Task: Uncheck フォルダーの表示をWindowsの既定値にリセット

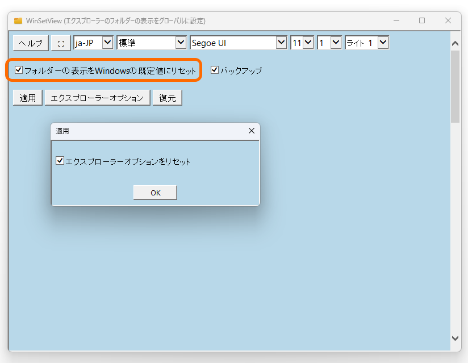Action: click(x=18, y=70)
